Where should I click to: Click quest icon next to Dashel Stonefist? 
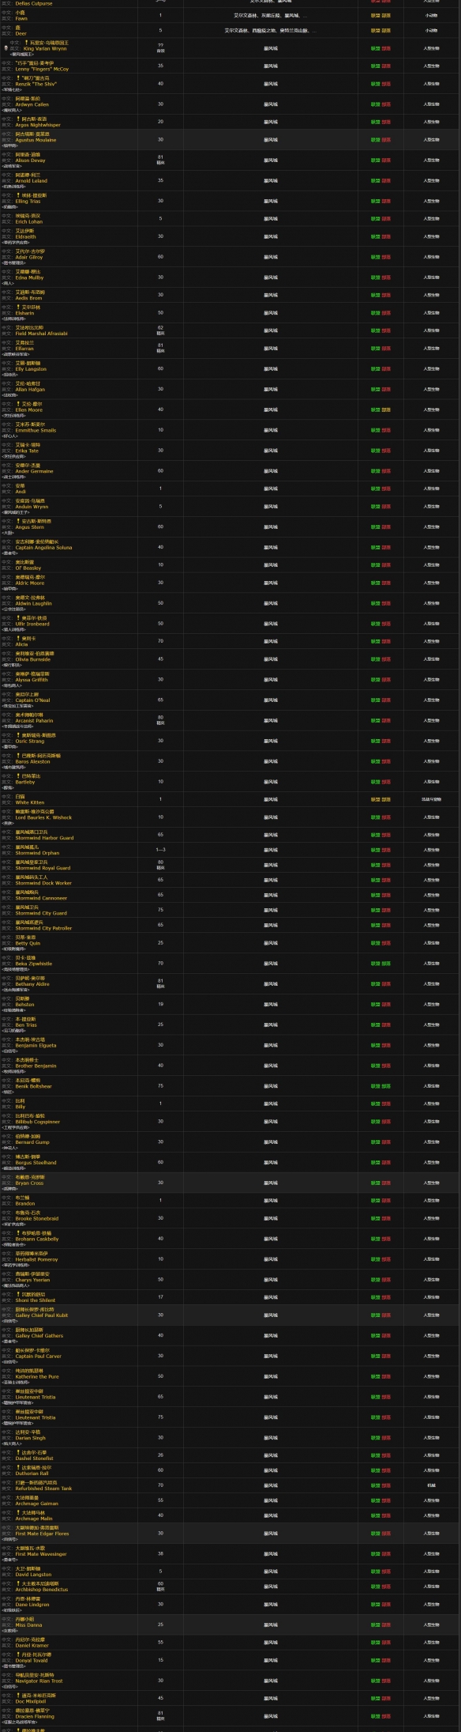coord(18,1453)
